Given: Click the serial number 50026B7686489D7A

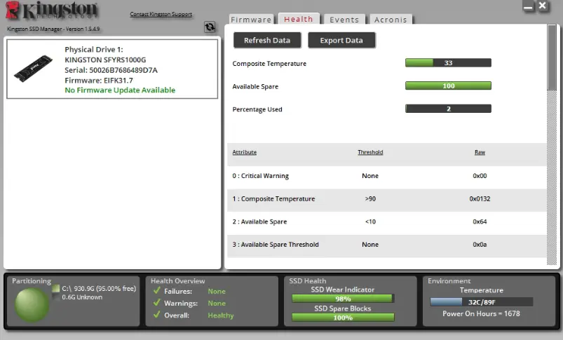Looking at the screenshot, I should [x=123, y=70].
